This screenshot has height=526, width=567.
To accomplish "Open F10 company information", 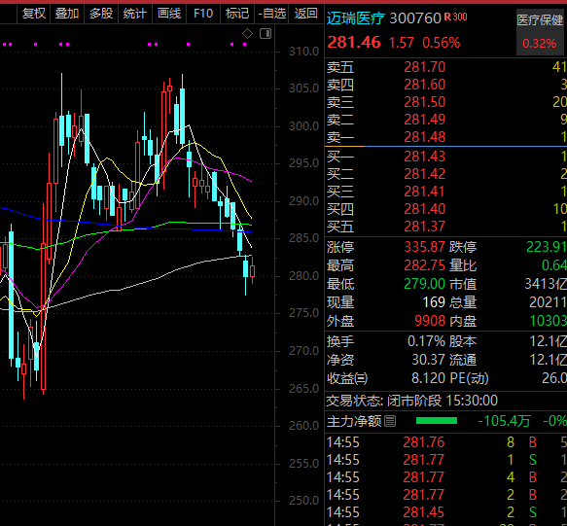I will (203, 14).
